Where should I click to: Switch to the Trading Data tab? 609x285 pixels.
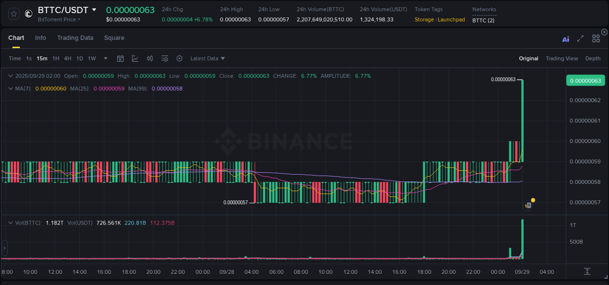[75, 38]
